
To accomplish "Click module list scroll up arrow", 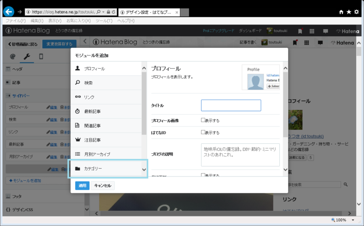I will pyautogui.click(x=144, y=68).
